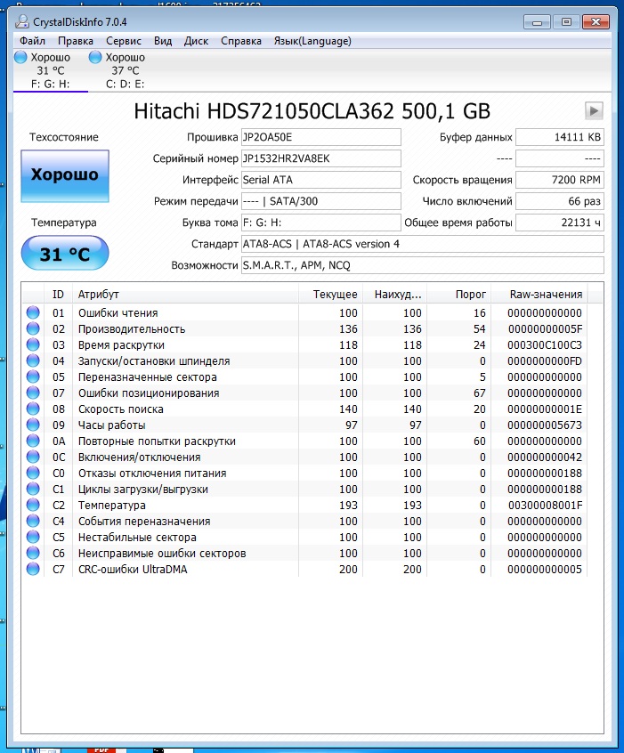624x753 pixels.
Task: Click the Атрибут column header
Action: [185, 295]
